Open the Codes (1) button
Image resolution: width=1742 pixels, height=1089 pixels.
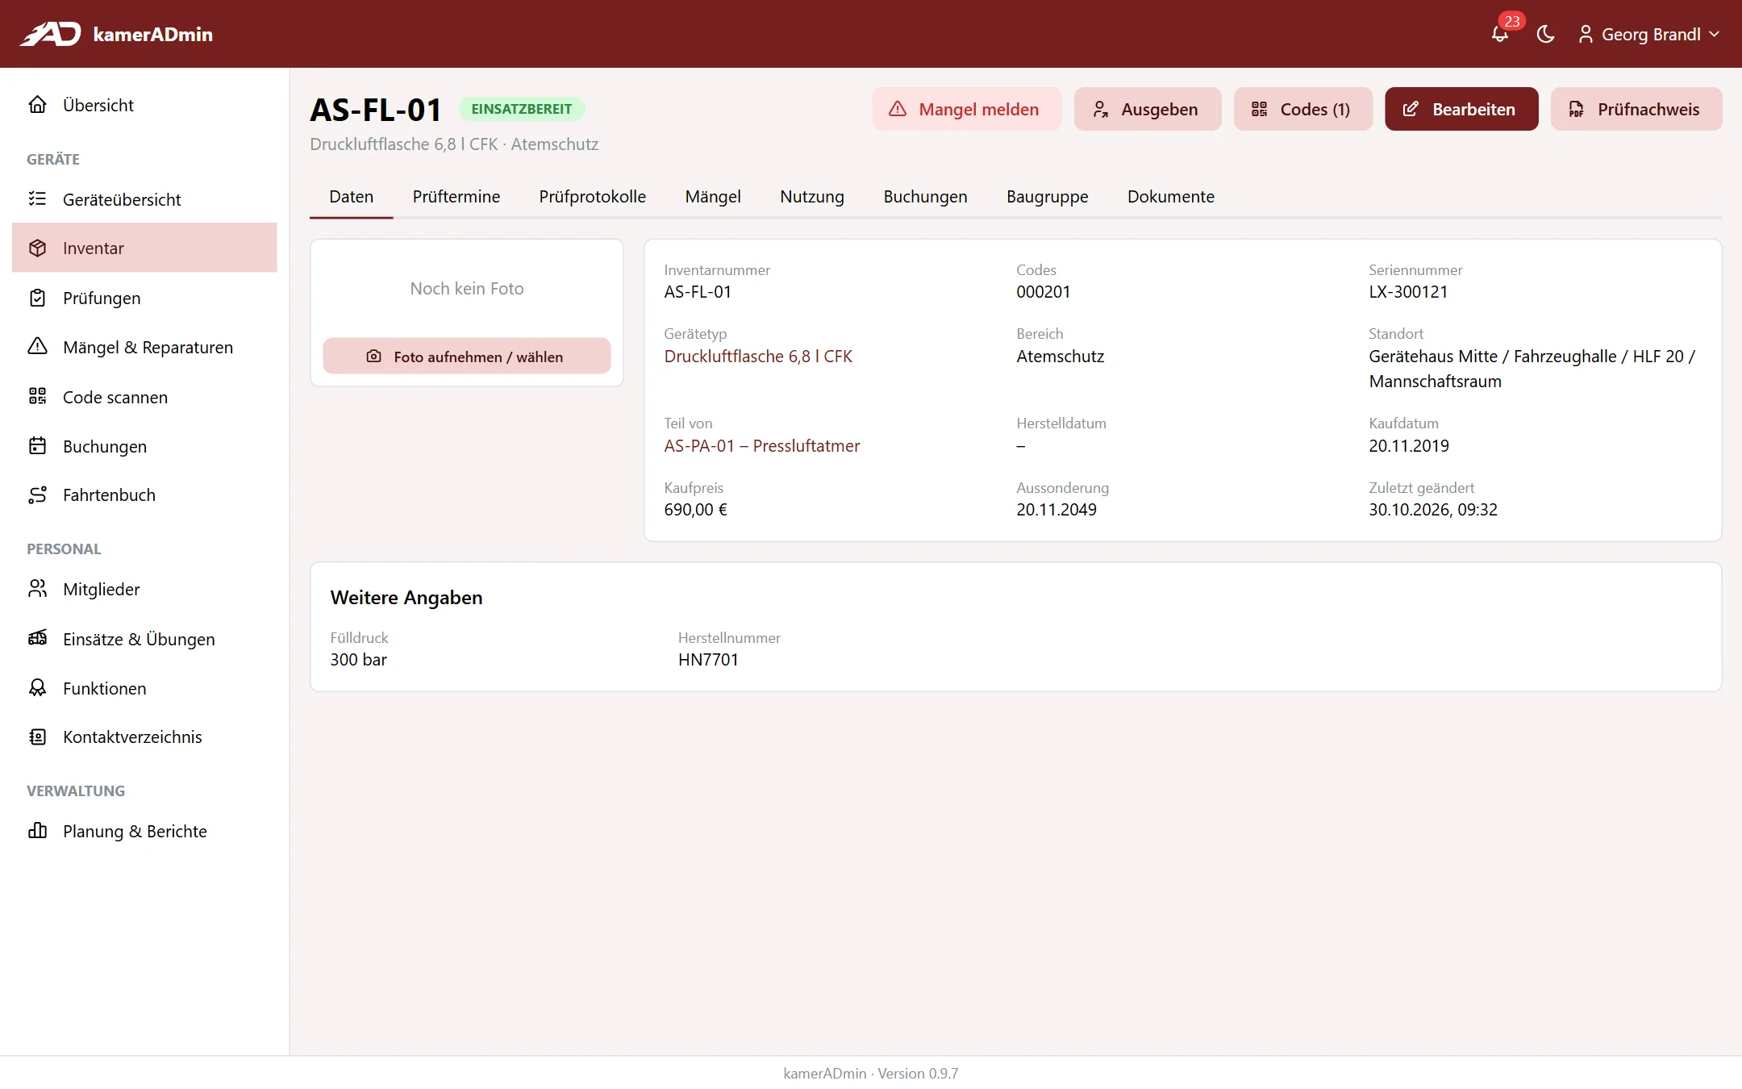click(x=1302, y=109)
